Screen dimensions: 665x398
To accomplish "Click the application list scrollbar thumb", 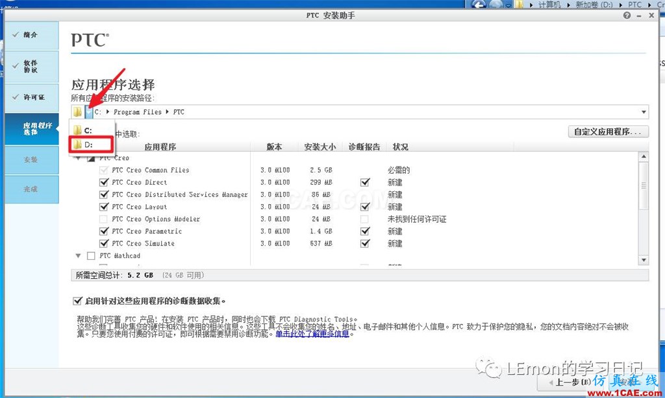I will (644, 186).
